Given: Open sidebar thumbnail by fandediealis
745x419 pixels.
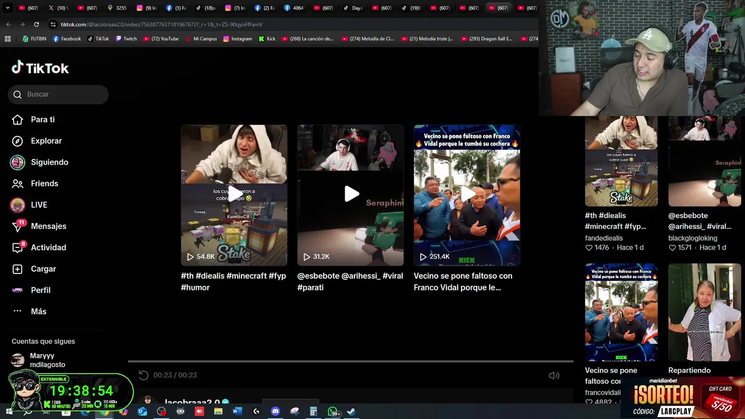Looking at the screenshot, I should (x=621, y=161).
